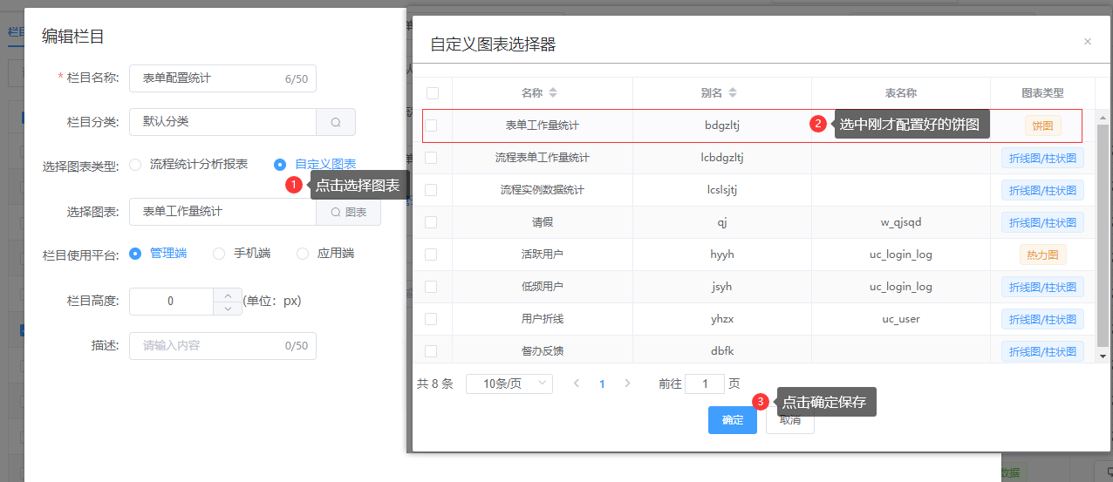This screenshot has width=1113, height=482.
Task: Select the 流程统计分析报表 radio option
Action: (x=135, y=164)
